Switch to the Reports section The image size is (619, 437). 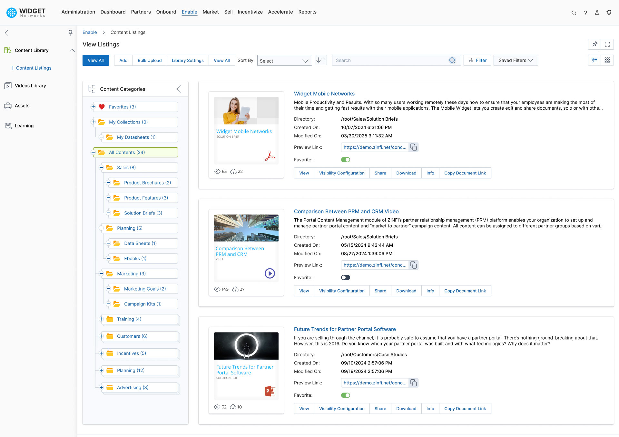[307, 12]
